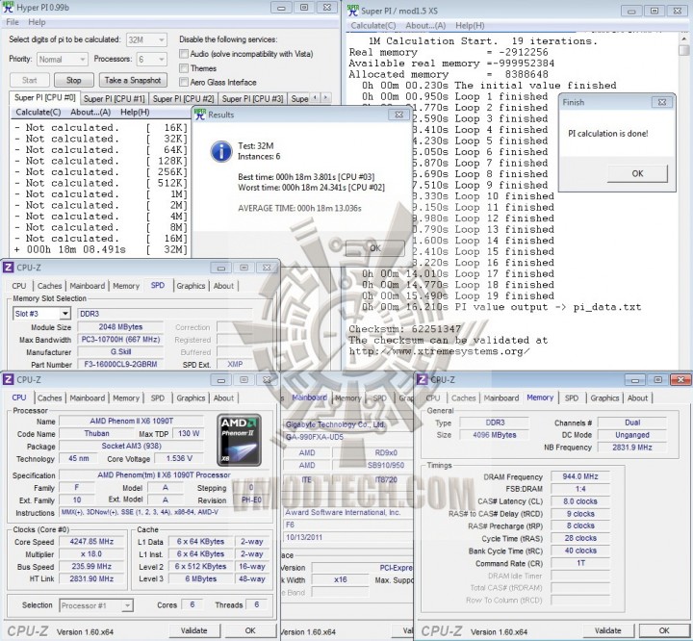Click OK in the Results dialog
The width and height of the screenshot is (693, 641).
pyautogui.click(x=374, y=248)
